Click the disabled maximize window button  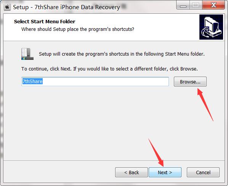[x=196, y=5]
